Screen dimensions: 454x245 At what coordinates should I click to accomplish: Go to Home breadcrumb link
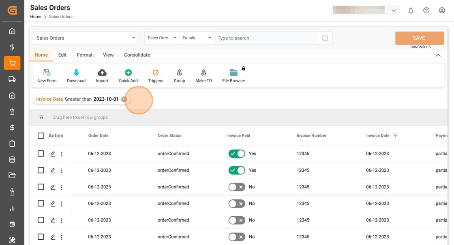click(36, 17)
